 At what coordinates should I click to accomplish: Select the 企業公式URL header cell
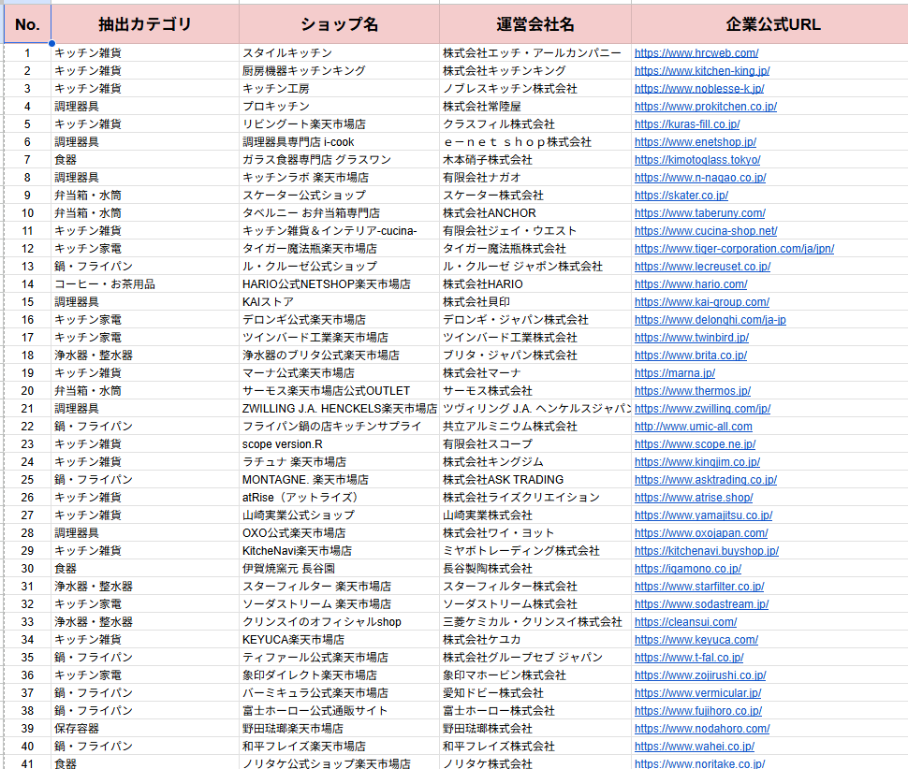772,24
